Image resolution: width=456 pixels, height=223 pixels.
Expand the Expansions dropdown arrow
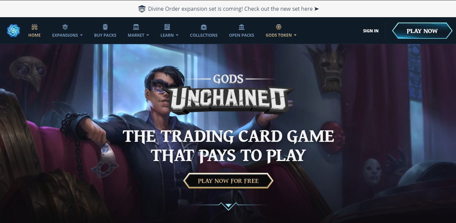point(81,35)
